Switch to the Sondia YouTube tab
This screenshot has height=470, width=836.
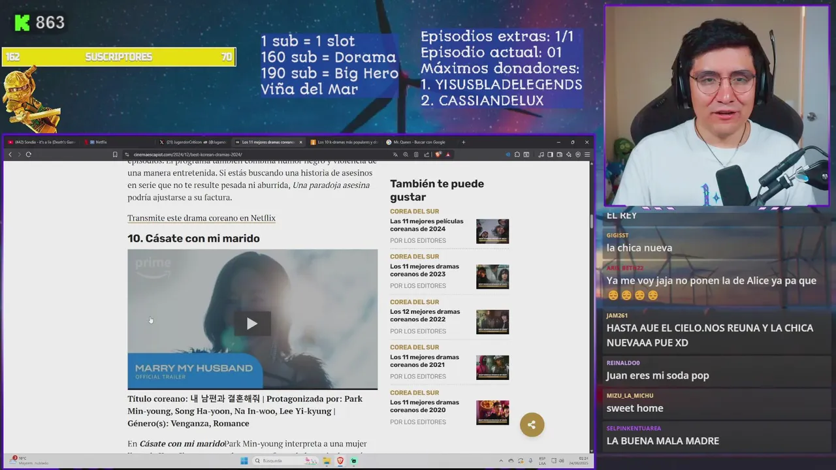42,142
